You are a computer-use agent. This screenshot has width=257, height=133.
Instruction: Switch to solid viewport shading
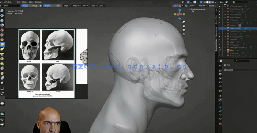[x=207, y=2]
